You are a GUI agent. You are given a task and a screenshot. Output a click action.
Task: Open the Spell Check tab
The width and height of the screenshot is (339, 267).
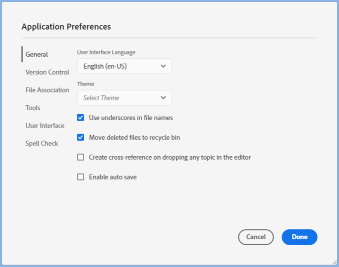[42, 143]
